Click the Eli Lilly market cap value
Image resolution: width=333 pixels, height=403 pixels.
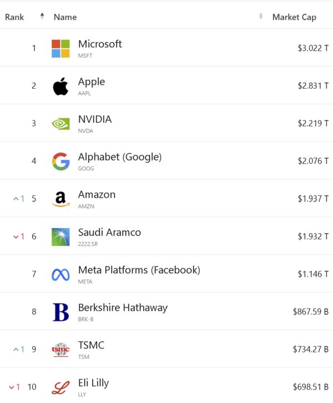tap(311, 387)
